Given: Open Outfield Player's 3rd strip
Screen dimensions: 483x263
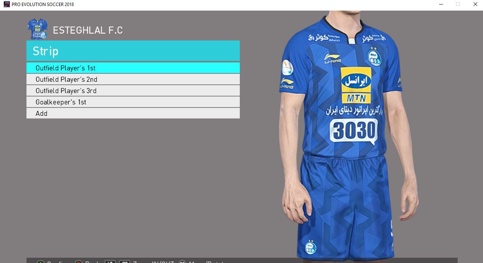Looking at the screenshot, I should [x=133, y=91].
